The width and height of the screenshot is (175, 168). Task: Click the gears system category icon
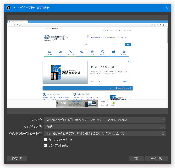coord(81,52)
